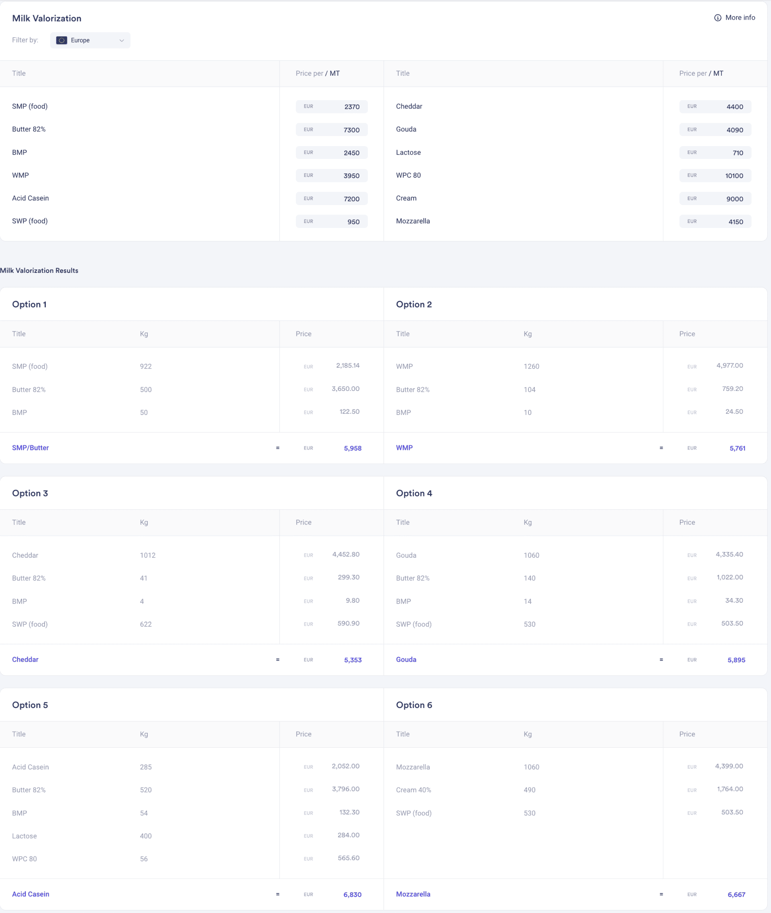
Task: Edit Lactose price field 710
Action: coord(715,153)
